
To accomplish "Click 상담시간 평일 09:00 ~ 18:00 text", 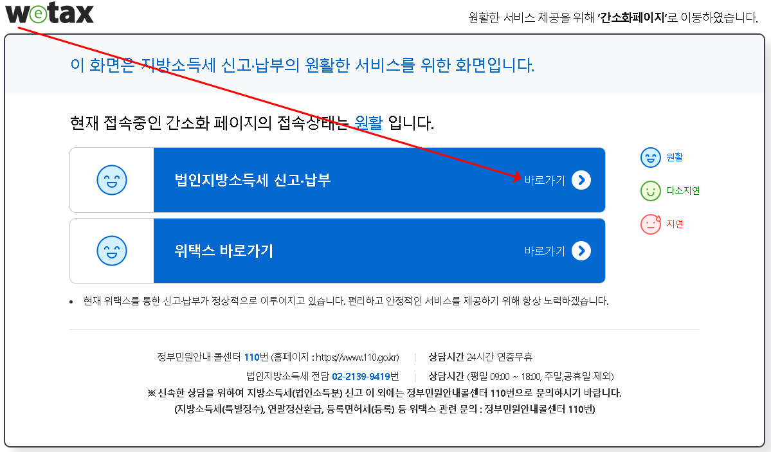I will point(522,377).
